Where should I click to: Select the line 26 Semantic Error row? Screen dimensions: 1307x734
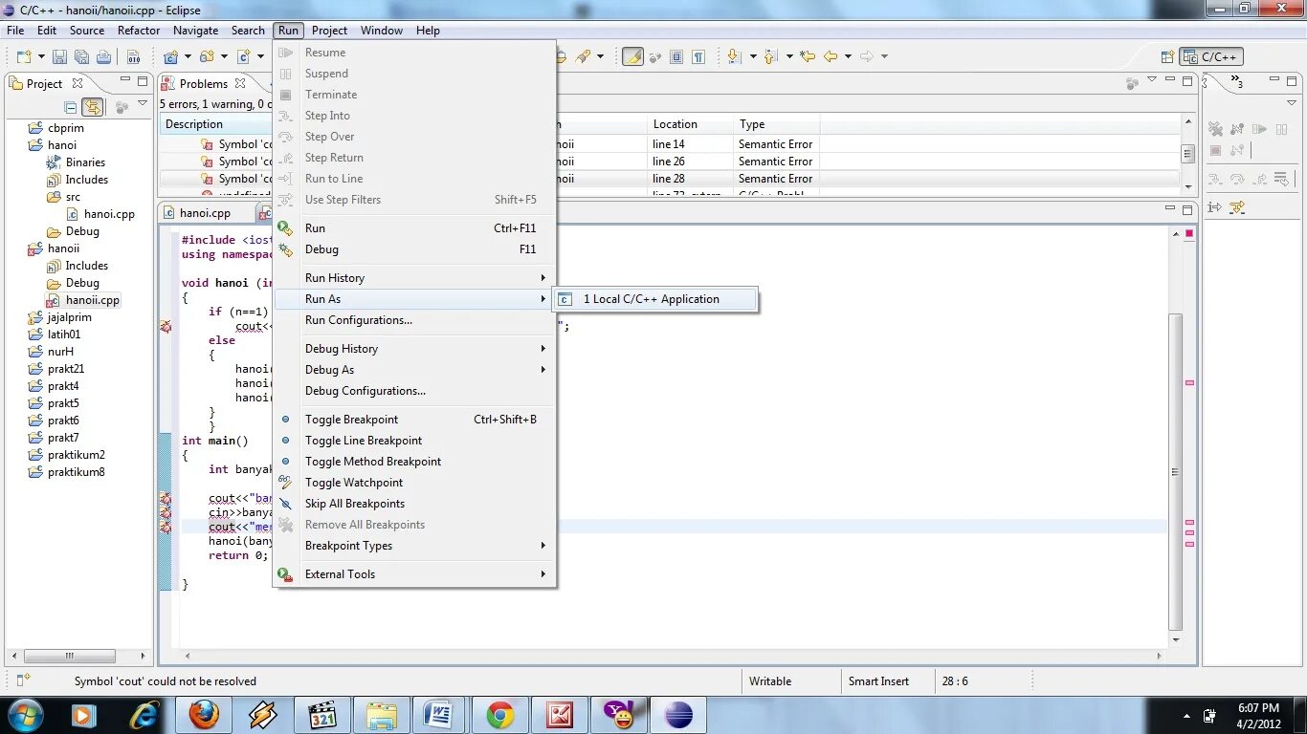(670, 162)
